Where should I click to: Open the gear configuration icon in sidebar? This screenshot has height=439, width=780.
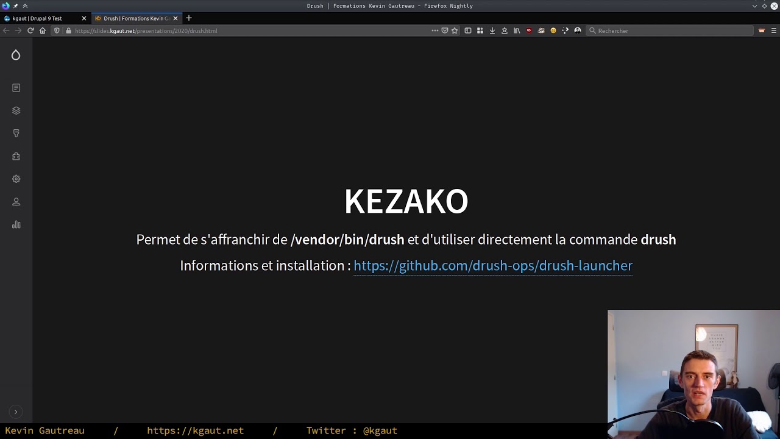coord(16,179)
